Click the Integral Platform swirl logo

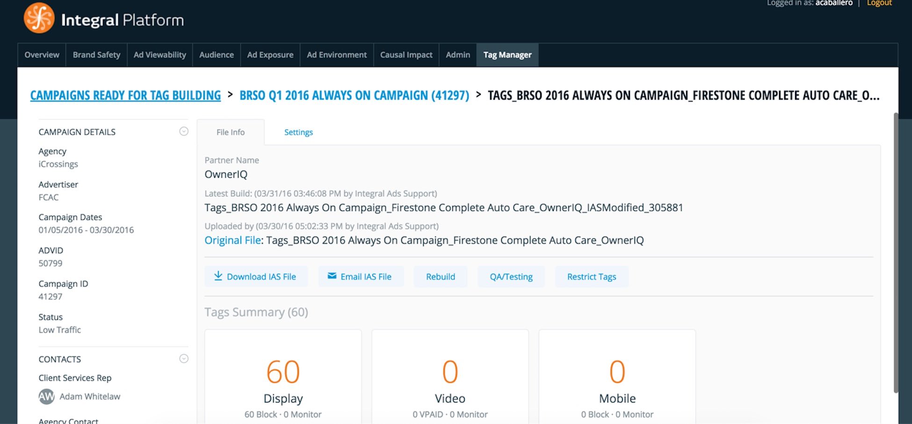[x=39, y=18]
